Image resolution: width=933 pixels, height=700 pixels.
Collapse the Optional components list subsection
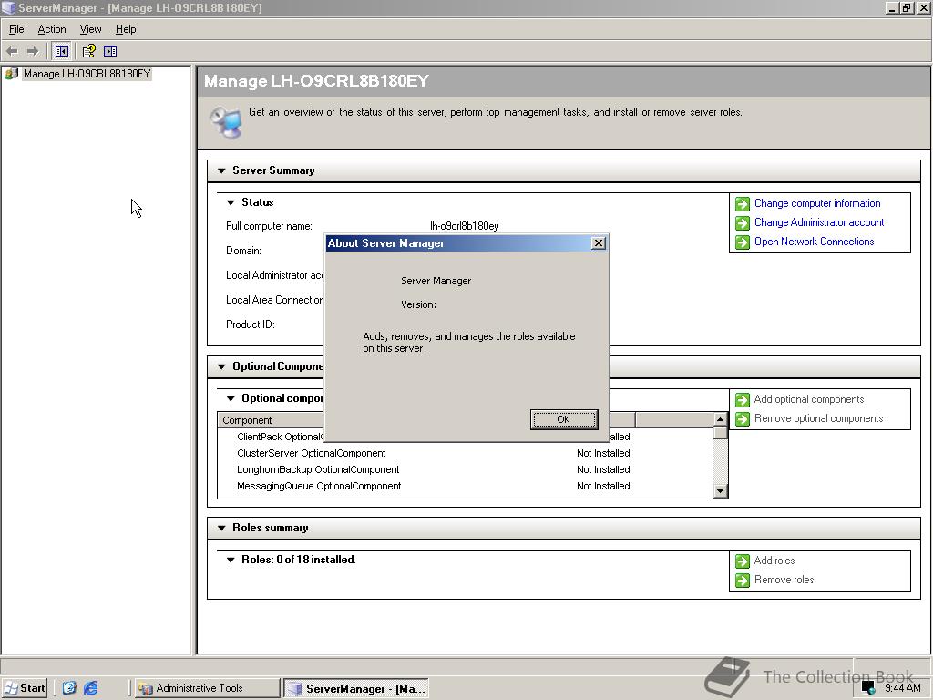point(231,399)
